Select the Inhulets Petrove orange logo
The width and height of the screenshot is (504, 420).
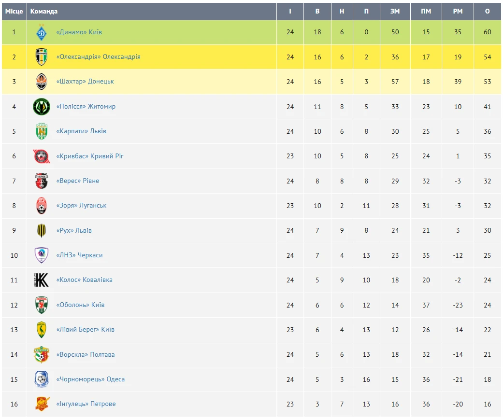(x=42, y=404)
